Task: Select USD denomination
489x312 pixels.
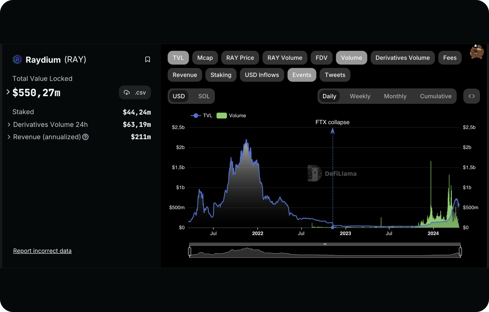Action: click(179, 96)
